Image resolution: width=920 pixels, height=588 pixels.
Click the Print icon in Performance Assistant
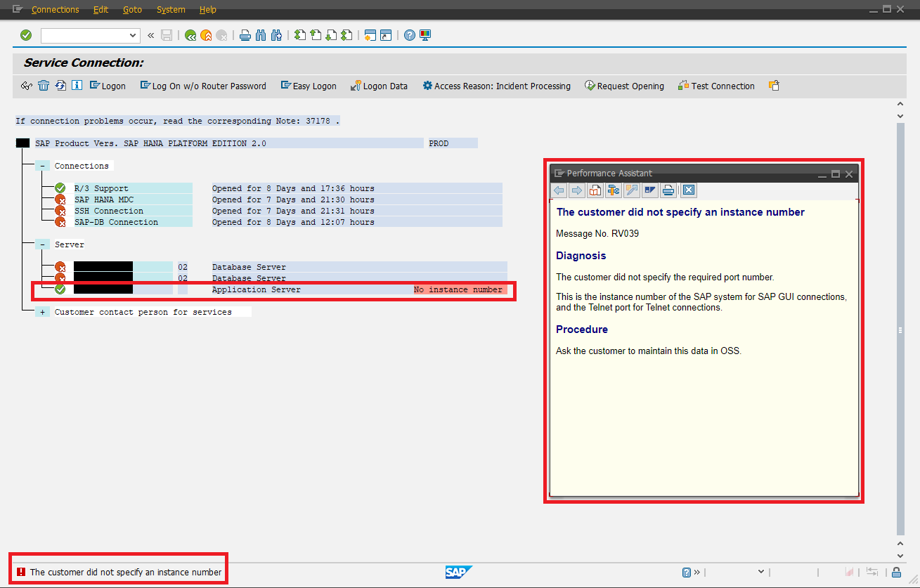point(668,190)
